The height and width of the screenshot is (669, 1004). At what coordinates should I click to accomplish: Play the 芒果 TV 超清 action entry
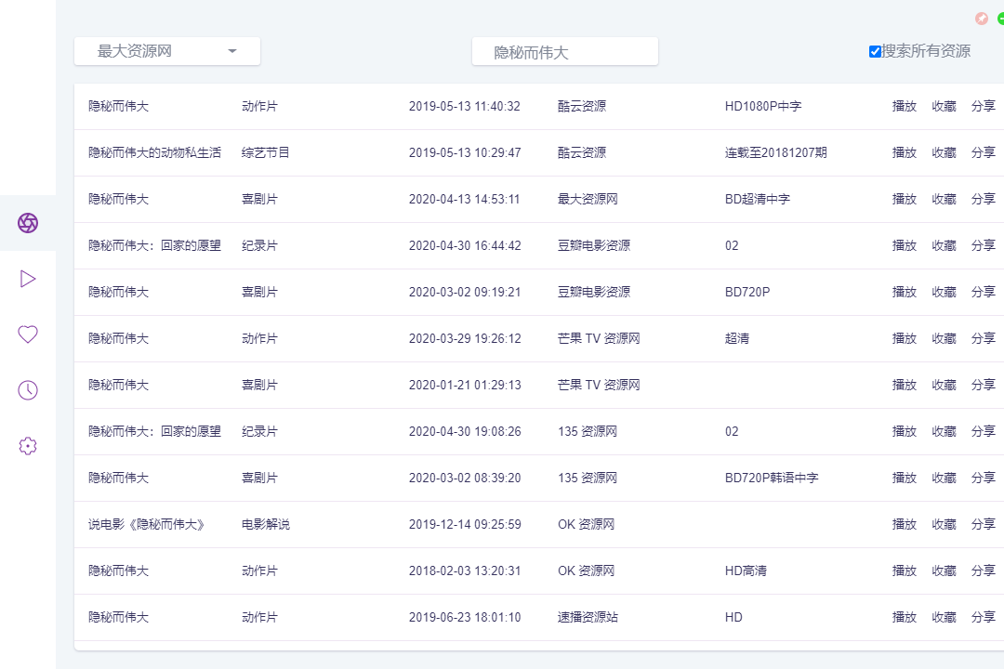[905, 338]
